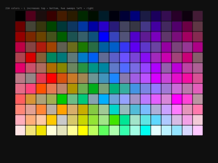Choose the pure blue swatch in the third row

click(x=104, y=37)
